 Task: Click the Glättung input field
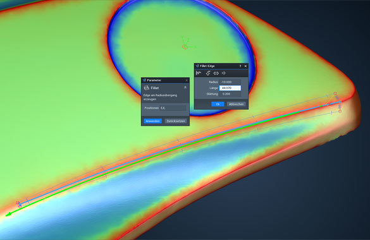pyautogui.click(x=230, y=93)
